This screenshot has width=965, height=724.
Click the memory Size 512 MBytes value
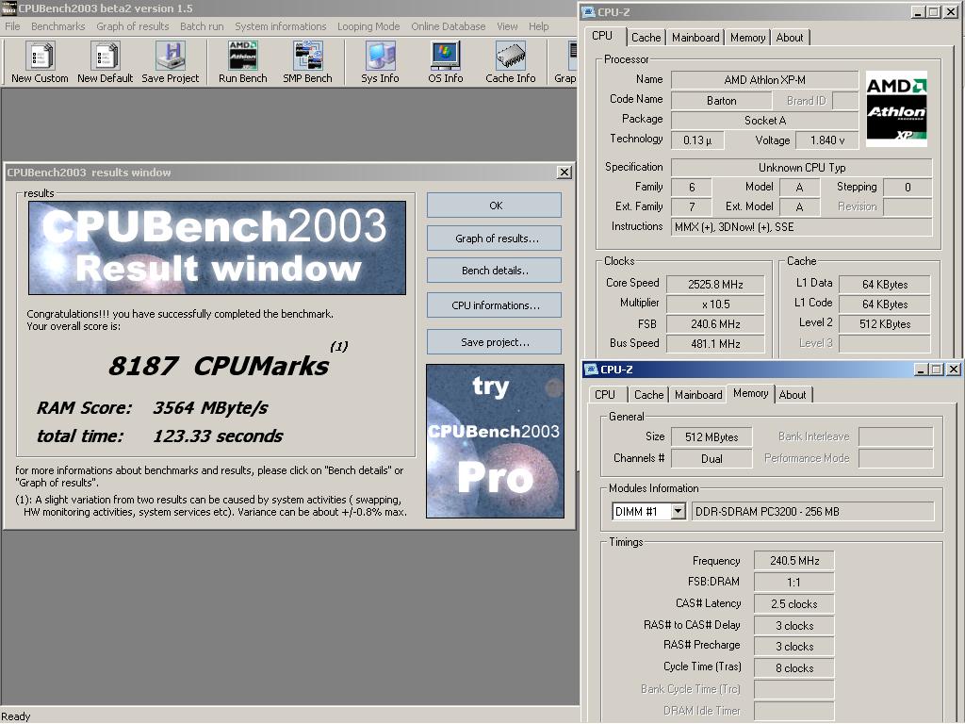coord(711,437)
